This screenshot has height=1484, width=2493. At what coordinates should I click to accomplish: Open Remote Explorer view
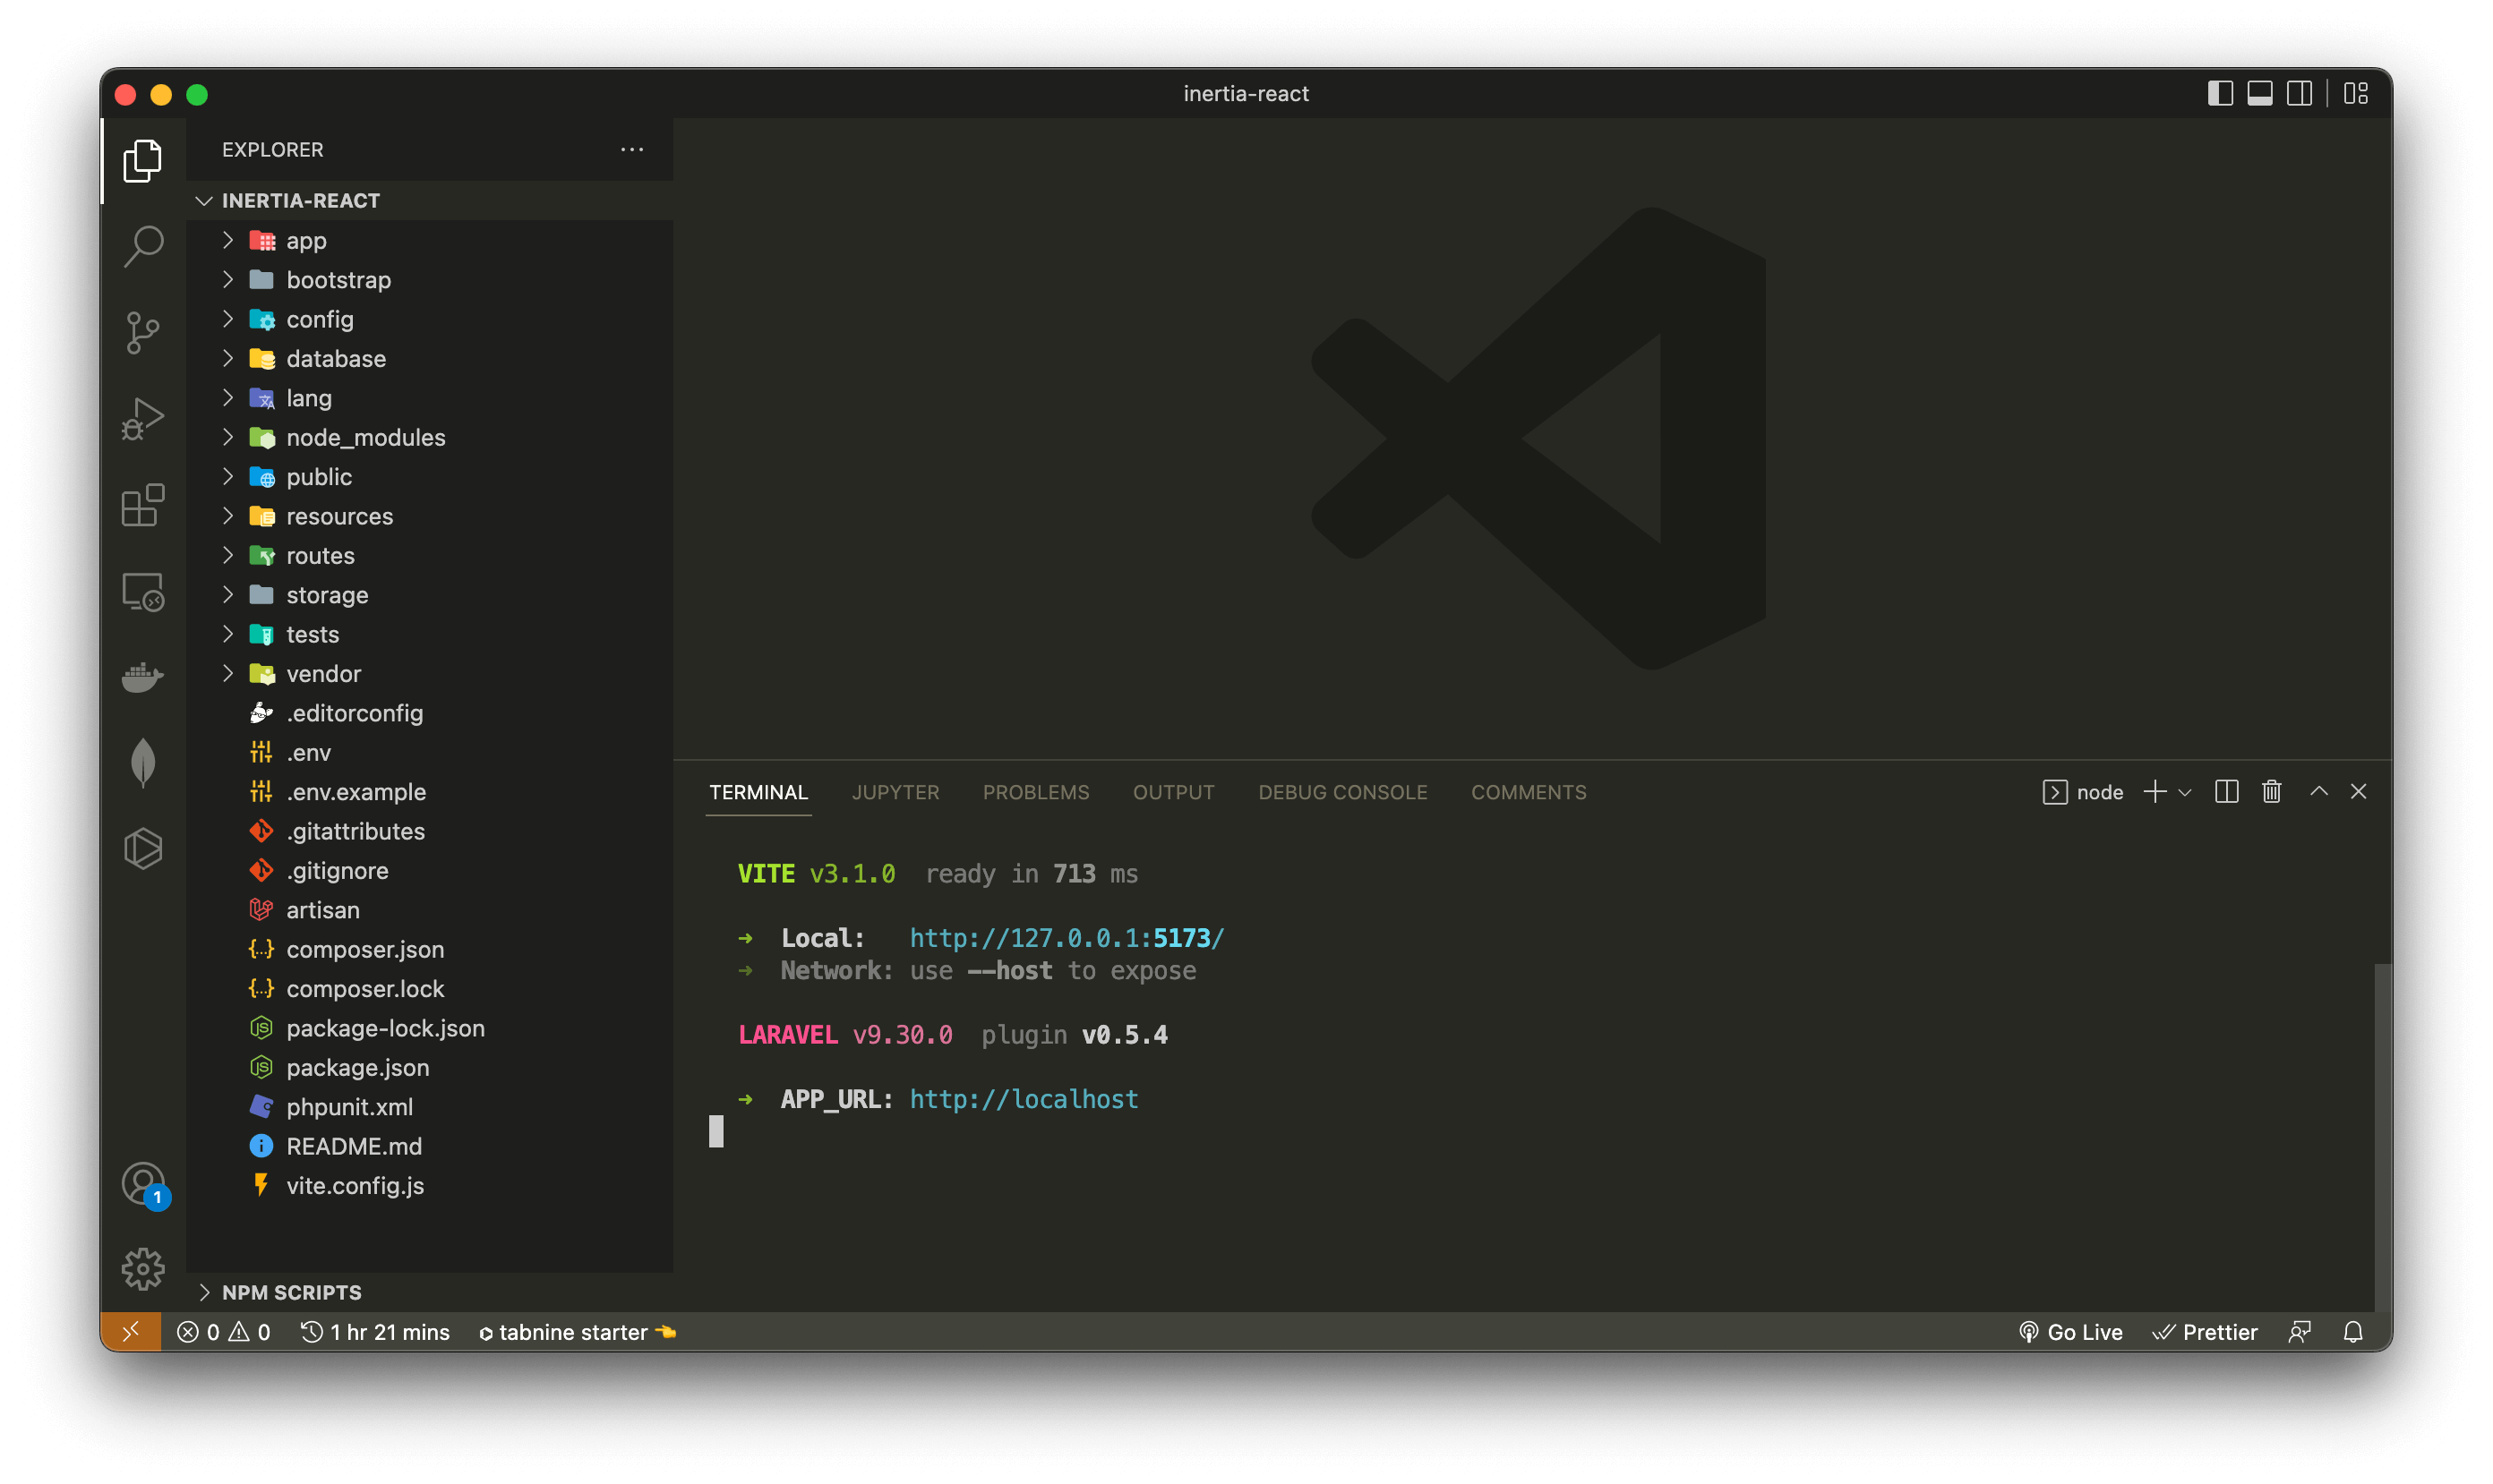pos(143,592)
